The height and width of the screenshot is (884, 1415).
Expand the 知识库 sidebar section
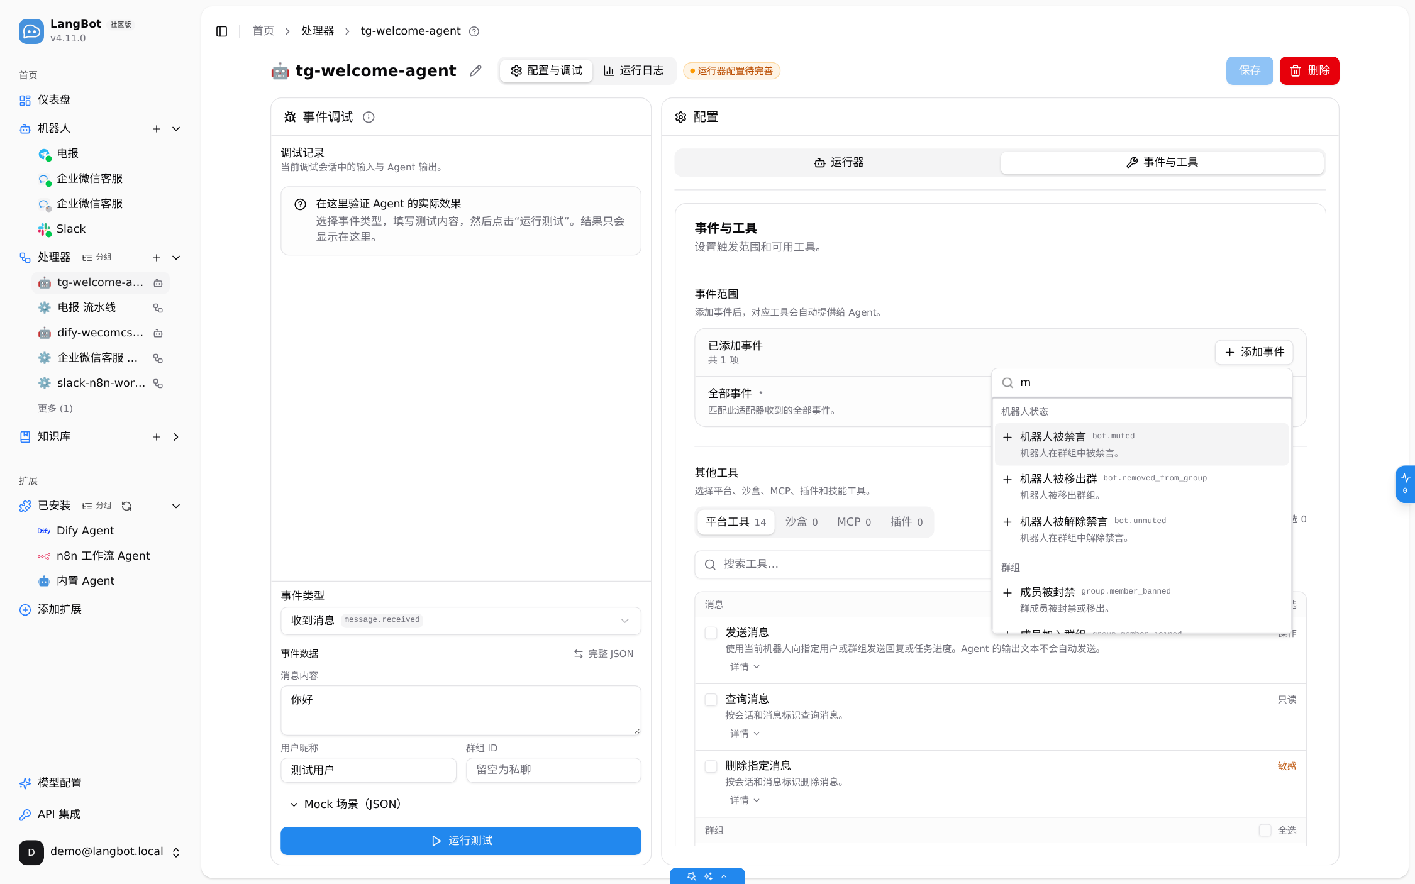(x=176, y=437)
